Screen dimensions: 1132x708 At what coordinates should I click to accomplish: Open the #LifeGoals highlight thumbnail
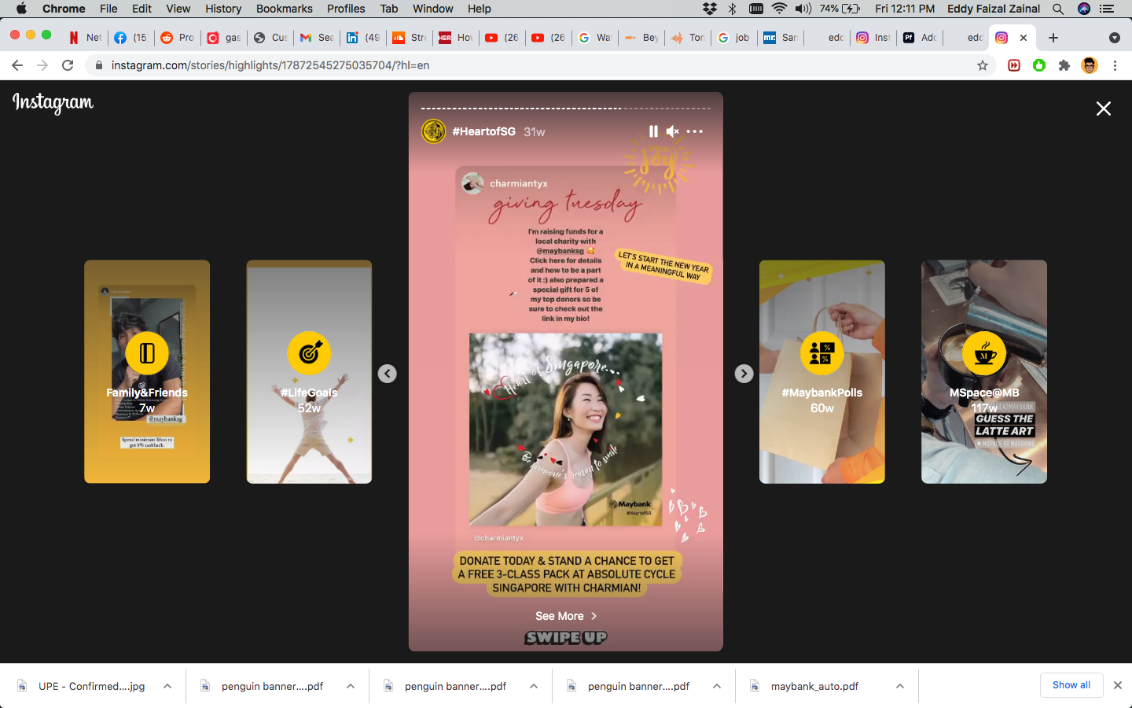[x=309, y=371]
